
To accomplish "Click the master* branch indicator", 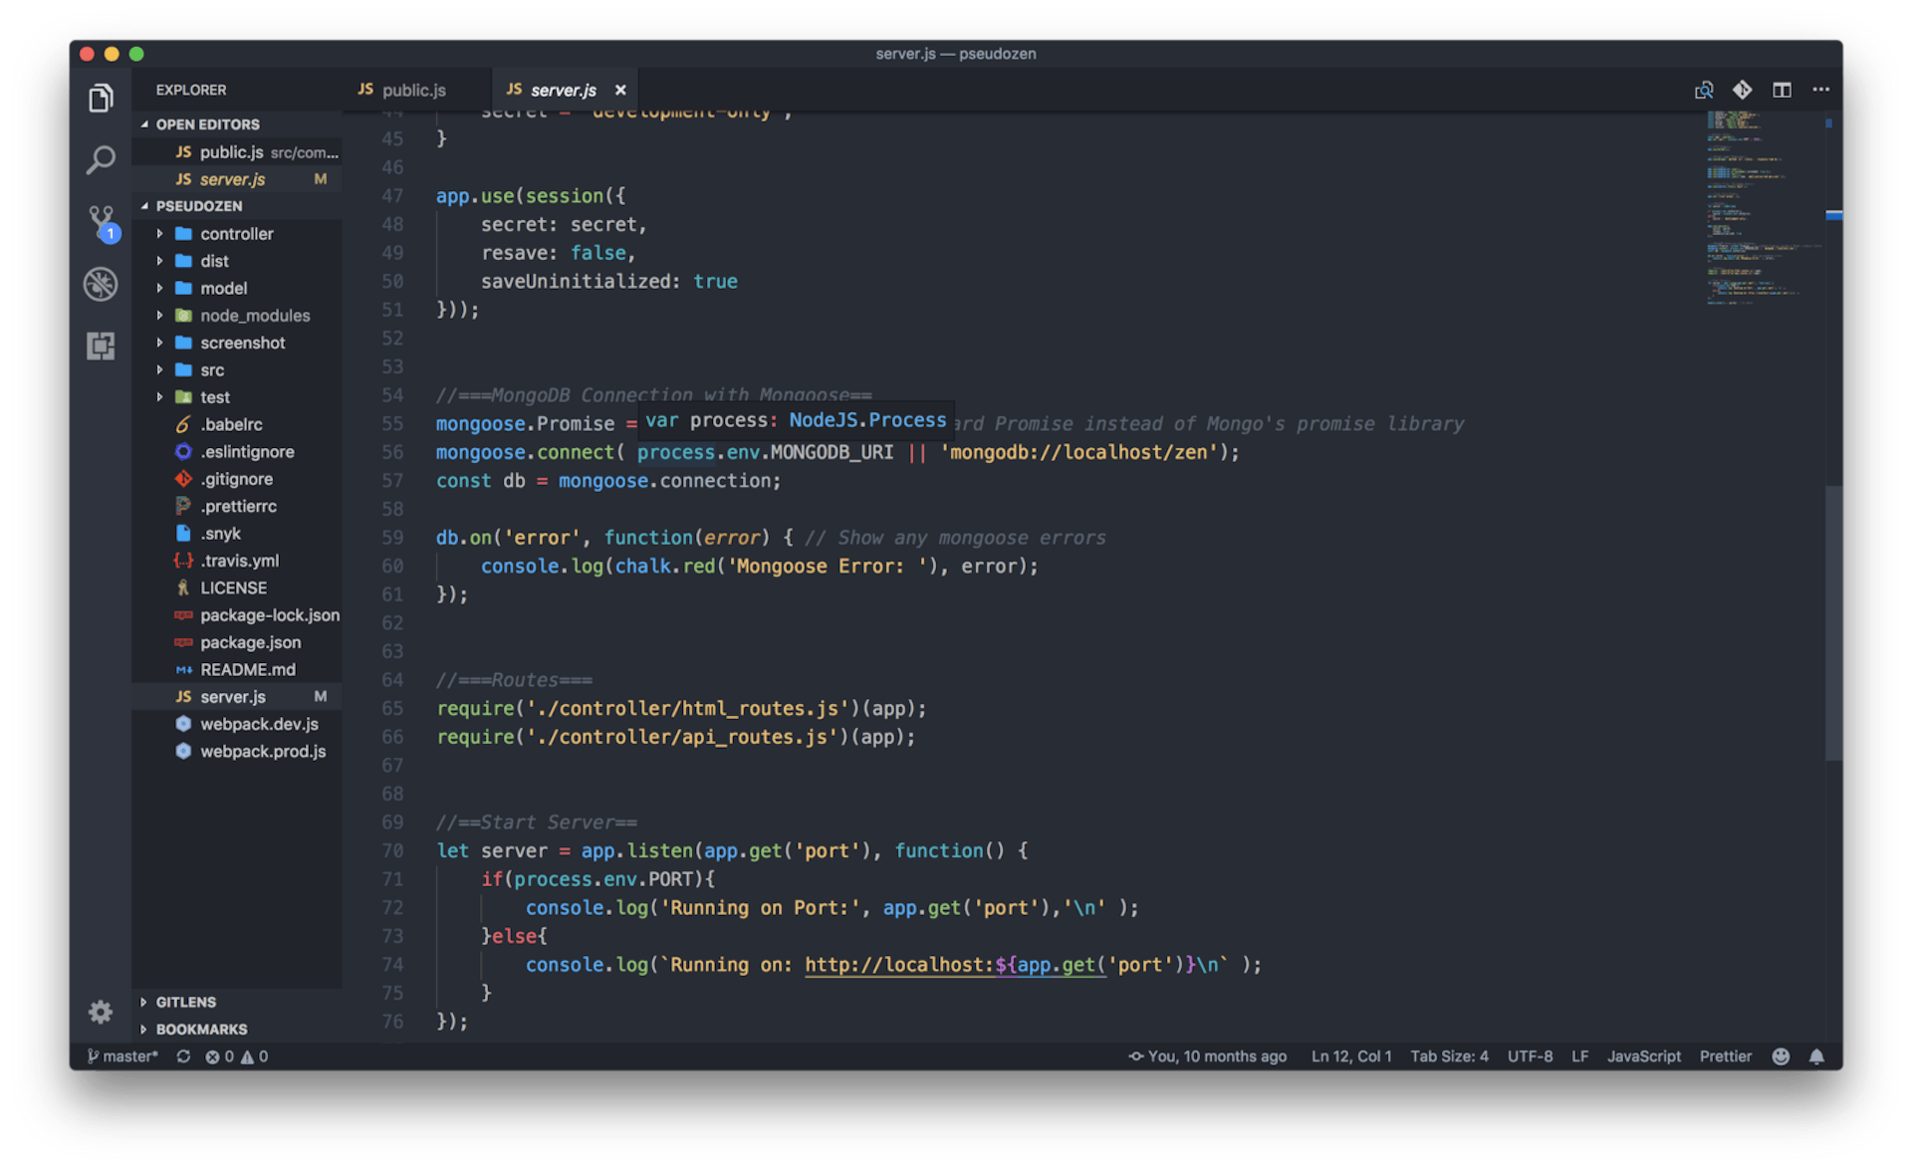I will pos(122,1055).
